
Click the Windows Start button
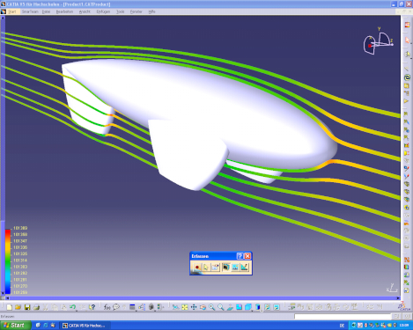coord(15,326)
